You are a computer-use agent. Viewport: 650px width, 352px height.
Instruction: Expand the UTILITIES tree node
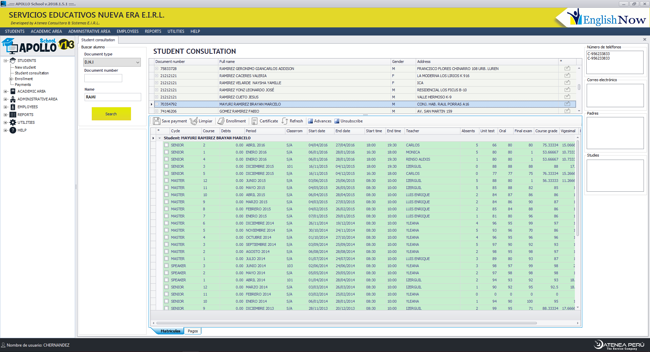[x=5, y=122]
